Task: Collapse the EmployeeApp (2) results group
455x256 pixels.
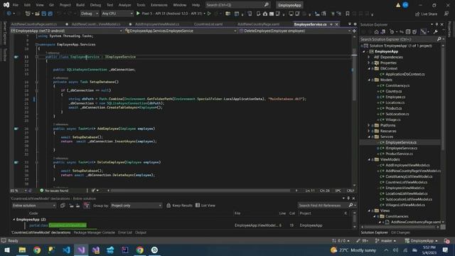Action: point(14,220)
